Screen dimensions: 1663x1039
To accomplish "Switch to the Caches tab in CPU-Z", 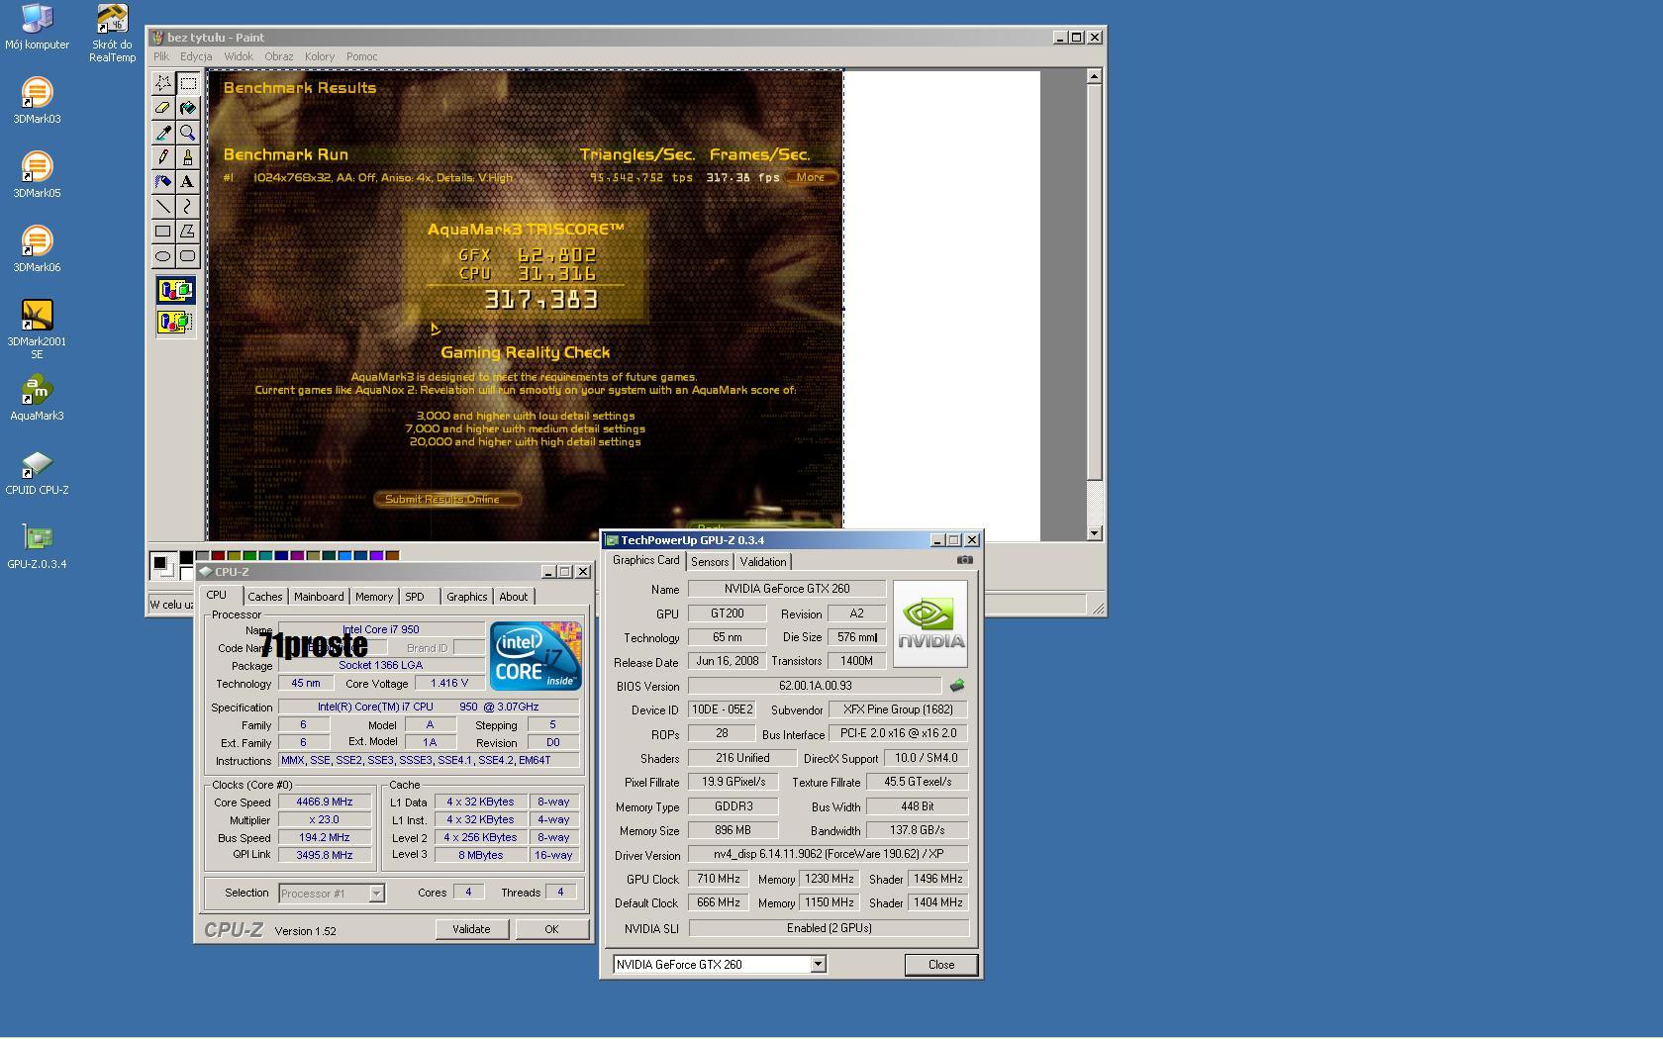I will (265, 597).
